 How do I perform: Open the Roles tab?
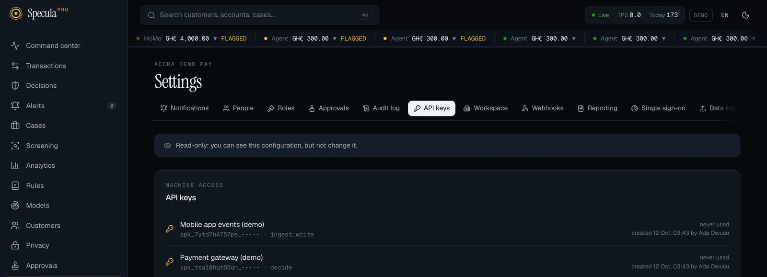[281, 108]
